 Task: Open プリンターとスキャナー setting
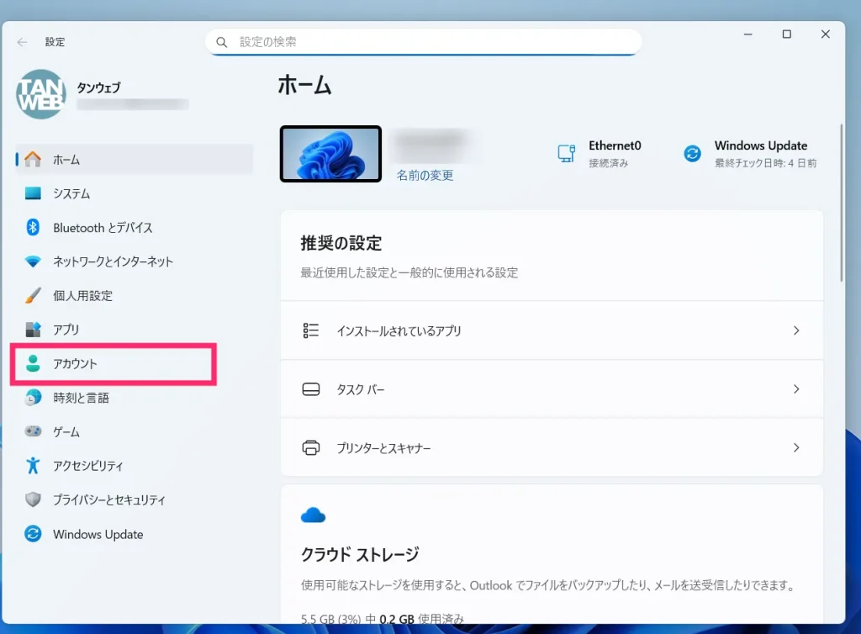[552, 448]
